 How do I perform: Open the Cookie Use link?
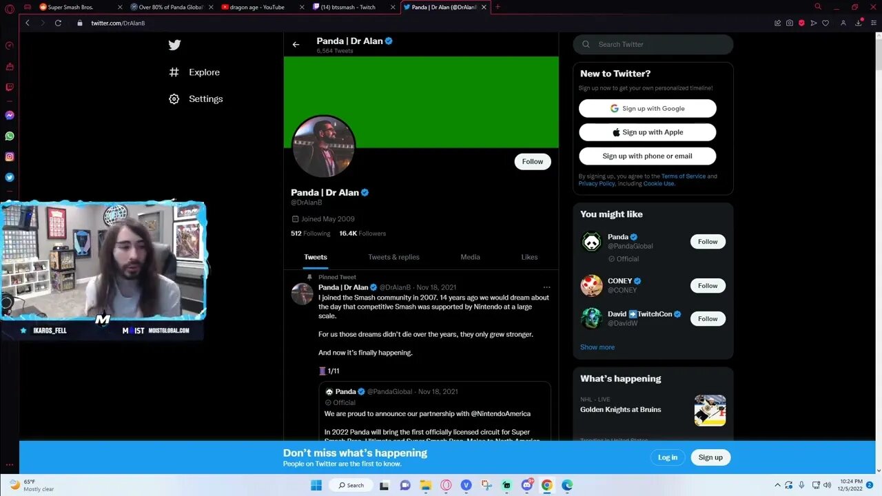pos(659,184)
